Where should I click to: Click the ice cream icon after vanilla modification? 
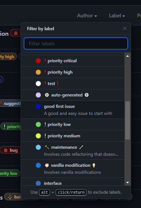[x=94, y=165]
